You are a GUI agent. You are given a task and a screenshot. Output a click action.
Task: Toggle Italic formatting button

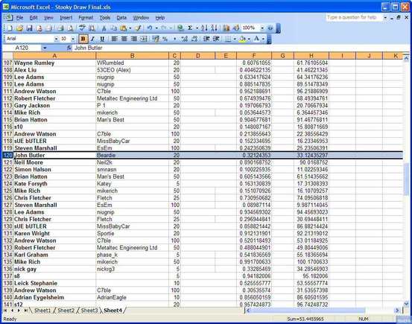[92, 39]
